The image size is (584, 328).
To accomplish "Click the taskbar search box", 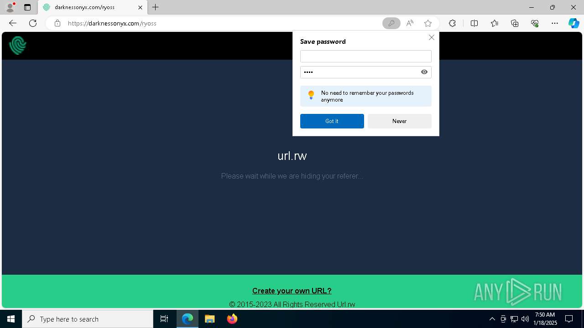I will tap(88, 319).
